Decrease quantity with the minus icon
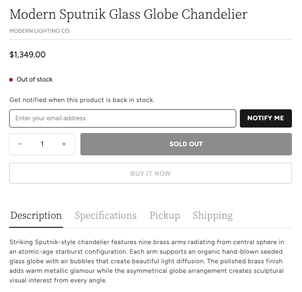Viewport: 302px width, 292px height. click(20, 144)
